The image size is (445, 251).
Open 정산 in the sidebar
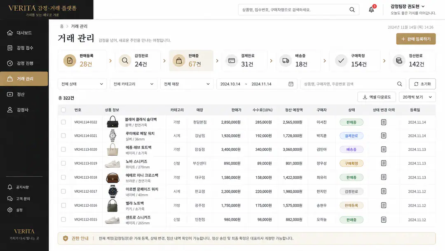(x=24, y=94)
